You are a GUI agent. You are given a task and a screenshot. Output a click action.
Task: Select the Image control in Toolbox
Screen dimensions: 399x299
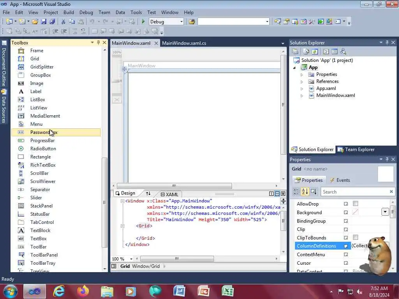tap(56, 83)
